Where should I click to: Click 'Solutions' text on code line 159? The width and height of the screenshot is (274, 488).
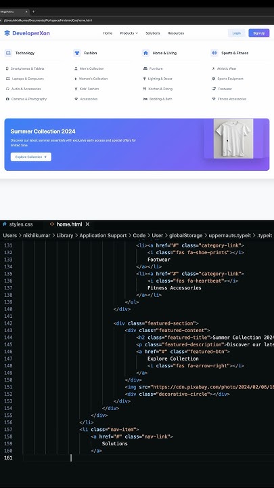(x=114, y=443)
